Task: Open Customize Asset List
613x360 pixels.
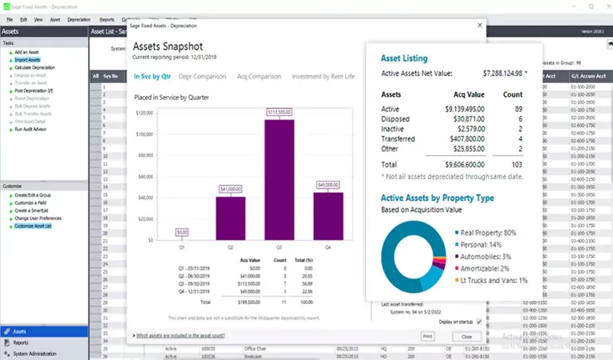Action: point(33,226)
